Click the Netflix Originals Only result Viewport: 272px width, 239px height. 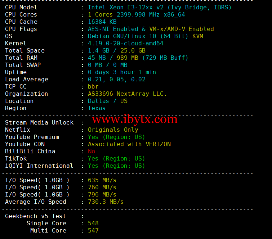(113, 130)
